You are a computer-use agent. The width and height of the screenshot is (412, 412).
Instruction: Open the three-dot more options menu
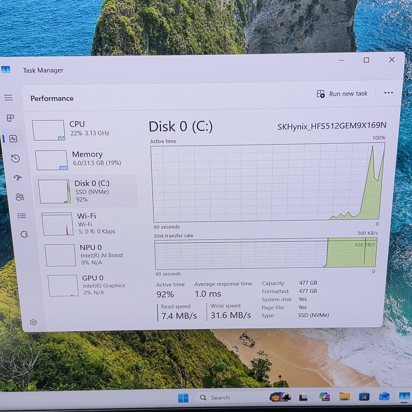389,93
